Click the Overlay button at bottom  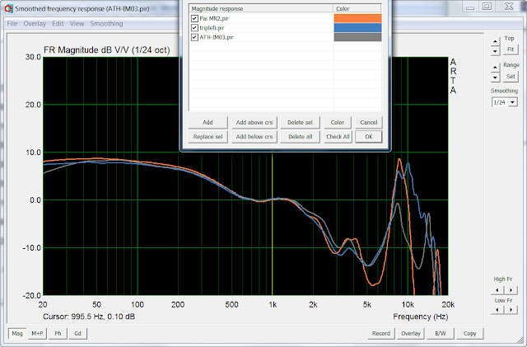point(411,334)
